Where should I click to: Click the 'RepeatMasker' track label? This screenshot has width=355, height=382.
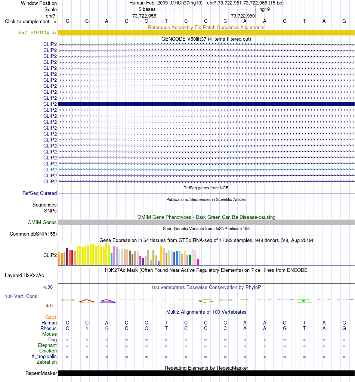pyautogui.click(x=41, y=373)
